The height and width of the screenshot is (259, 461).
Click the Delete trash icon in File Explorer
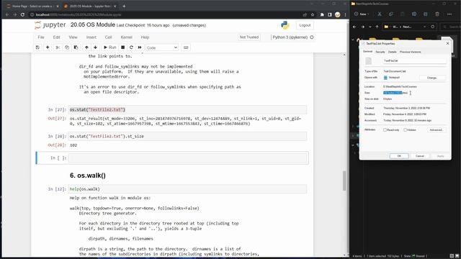[x=437, y=14]
